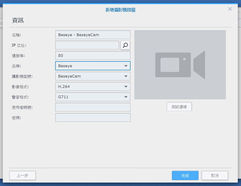The width and height of the screenshot is (241, 186).
Task: Focus the 密碼 password field
Action: [x=93, y=118]
